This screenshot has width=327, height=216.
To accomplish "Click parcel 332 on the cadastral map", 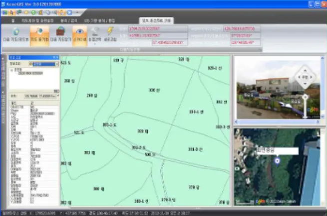I will [x=222, y=102].
